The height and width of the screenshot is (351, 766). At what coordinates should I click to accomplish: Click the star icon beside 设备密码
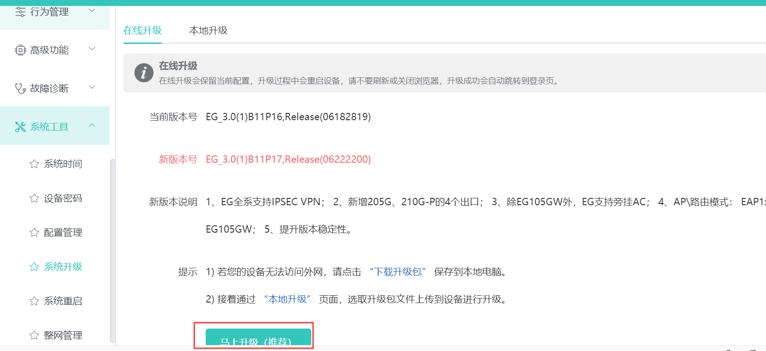pos(34,198)
